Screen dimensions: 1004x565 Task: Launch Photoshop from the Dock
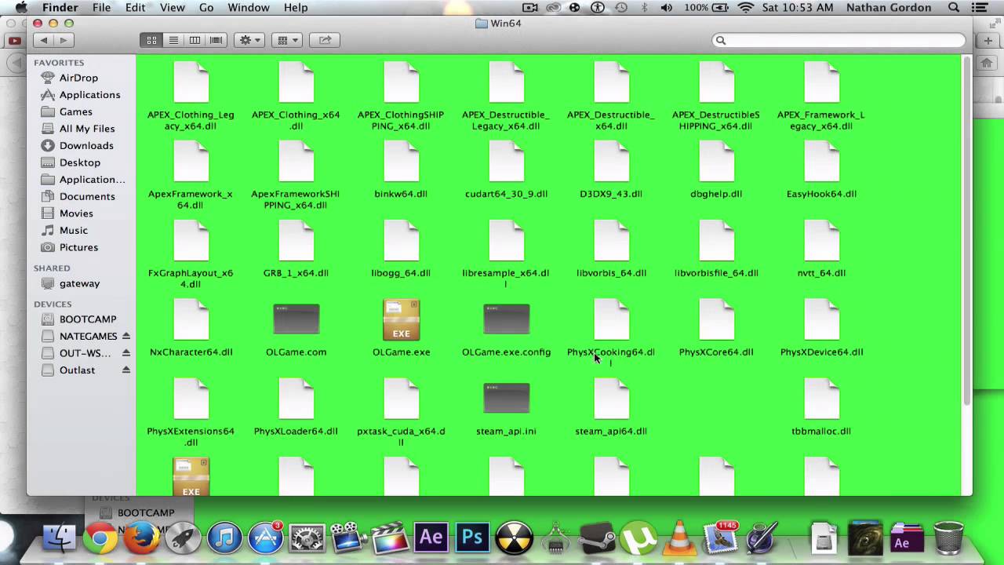472,538
